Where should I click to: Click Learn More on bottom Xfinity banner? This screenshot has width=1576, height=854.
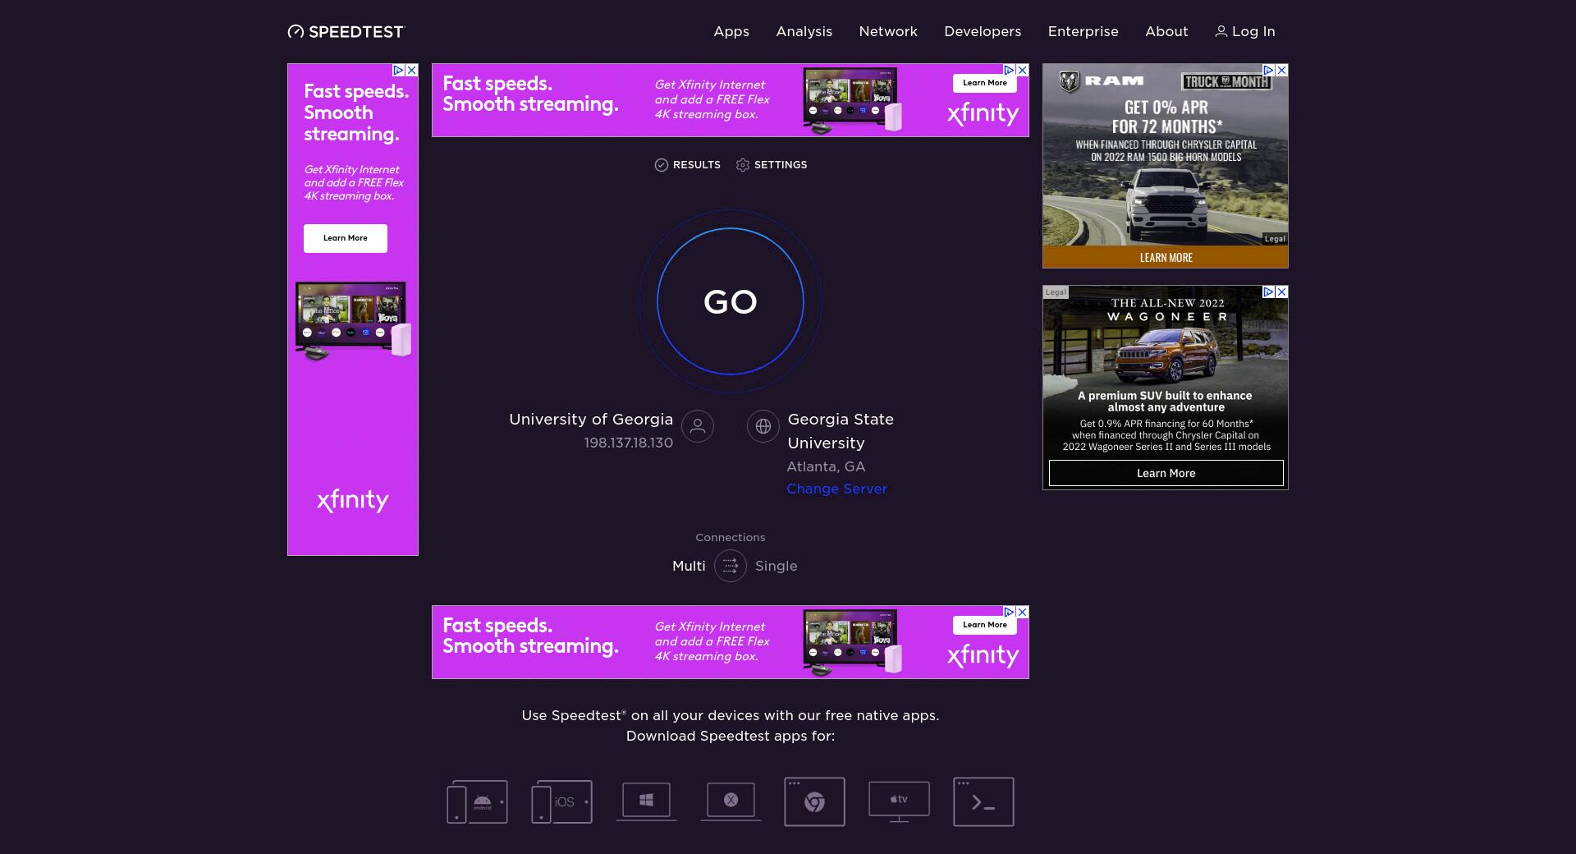(x=985, y=625)
